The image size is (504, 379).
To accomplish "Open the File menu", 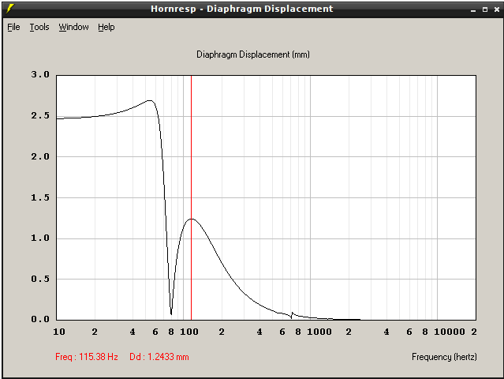I will pyautogui.click(x=13, y=27).
